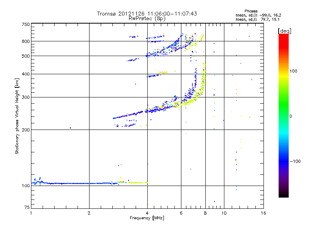Click y-axis tick label '500'
This screenshot has height=232, width=310.
26,56
